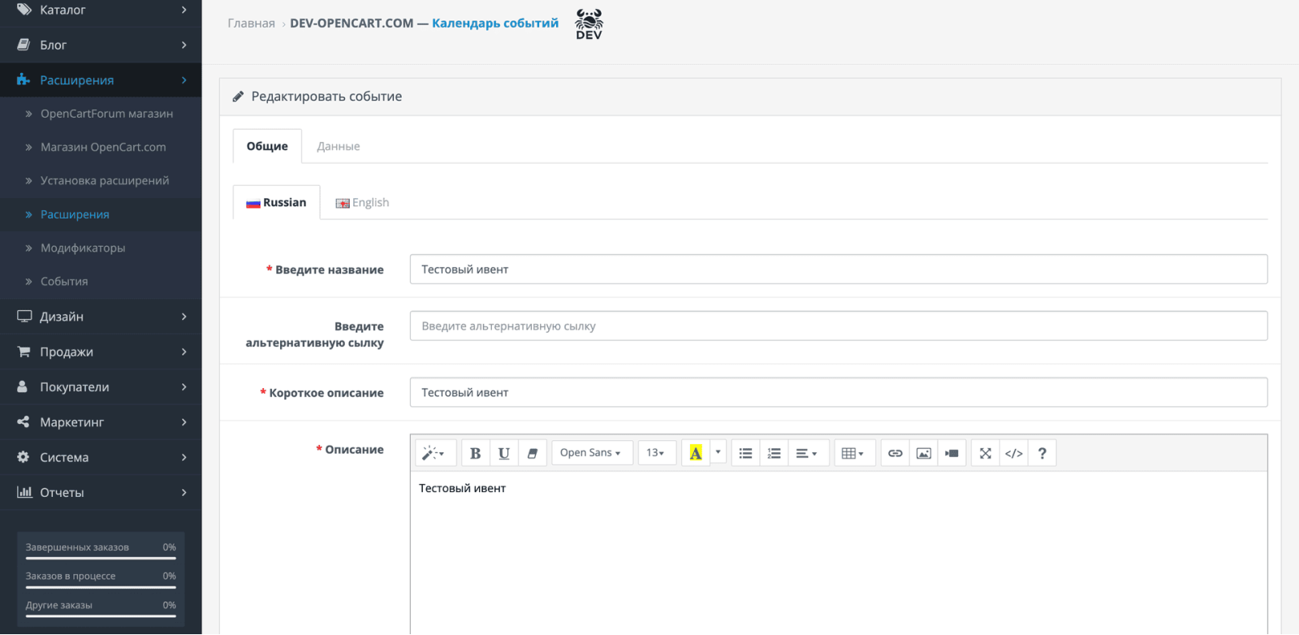Viewport: 1299px width, 635px height.
Task: Select the English language tab
Action: (x=362, y=202)
